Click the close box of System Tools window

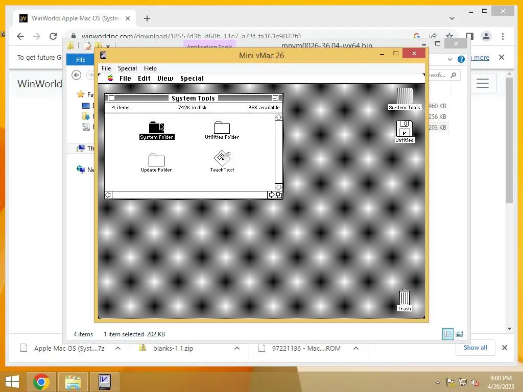click(x=111, y=99)
